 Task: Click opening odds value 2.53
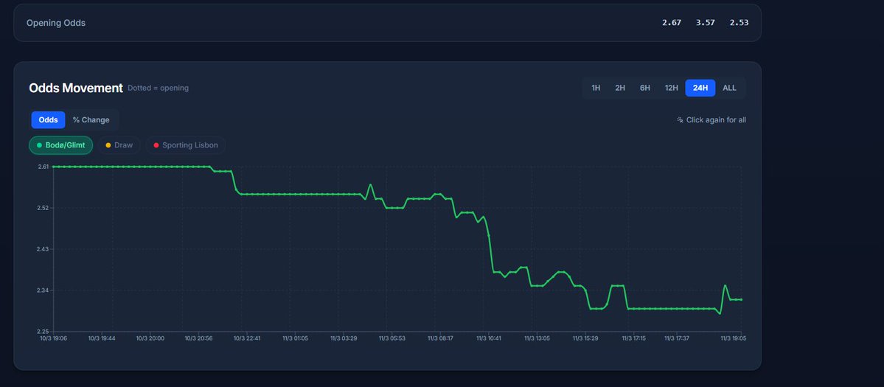point(739,23)
